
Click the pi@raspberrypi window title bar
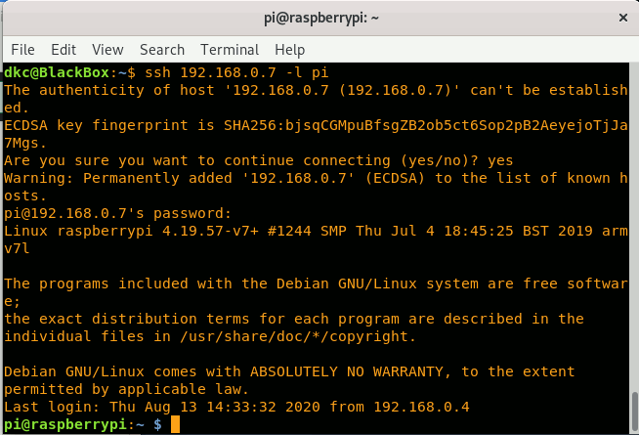coord(321,18)
